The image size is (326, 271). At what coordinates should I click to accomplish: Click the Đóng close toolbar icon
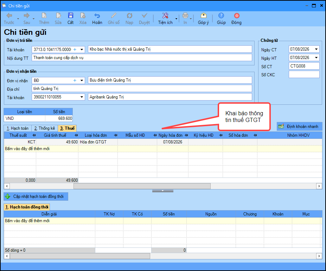point(237,15)
